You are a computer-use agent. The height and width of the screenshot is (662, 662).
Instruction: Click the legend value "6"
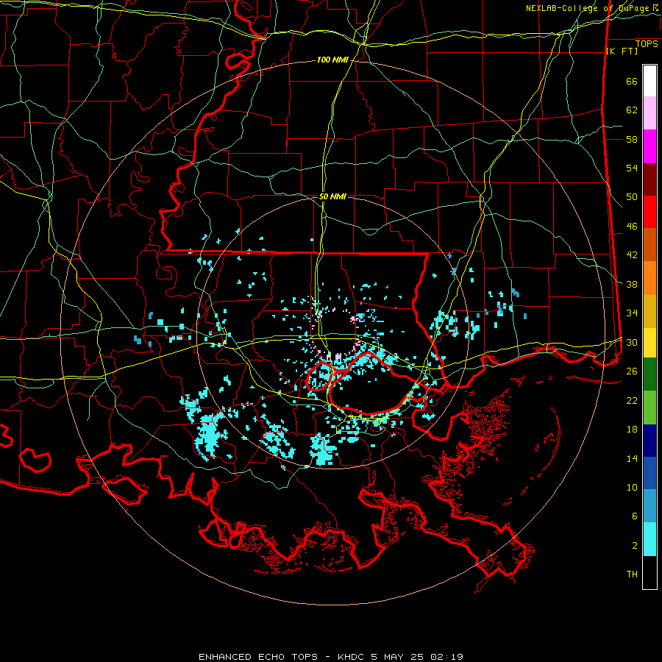pos(635,516)
